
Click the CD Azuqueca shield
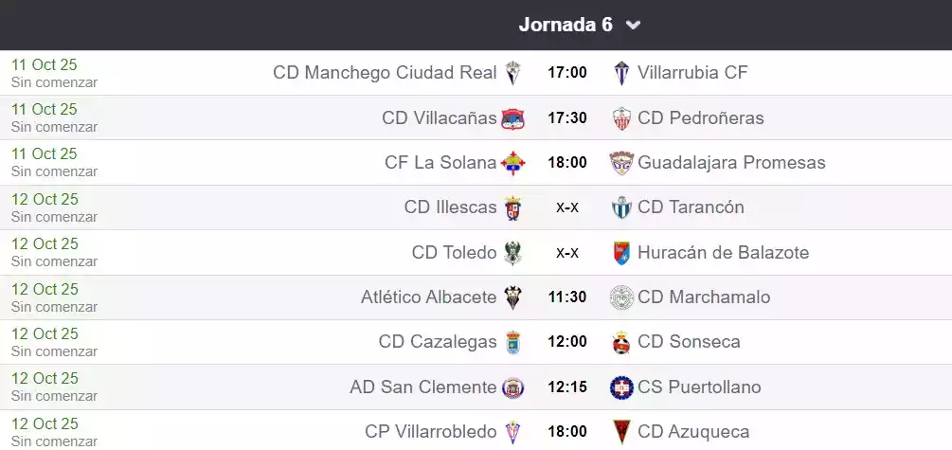click(621, 432)
